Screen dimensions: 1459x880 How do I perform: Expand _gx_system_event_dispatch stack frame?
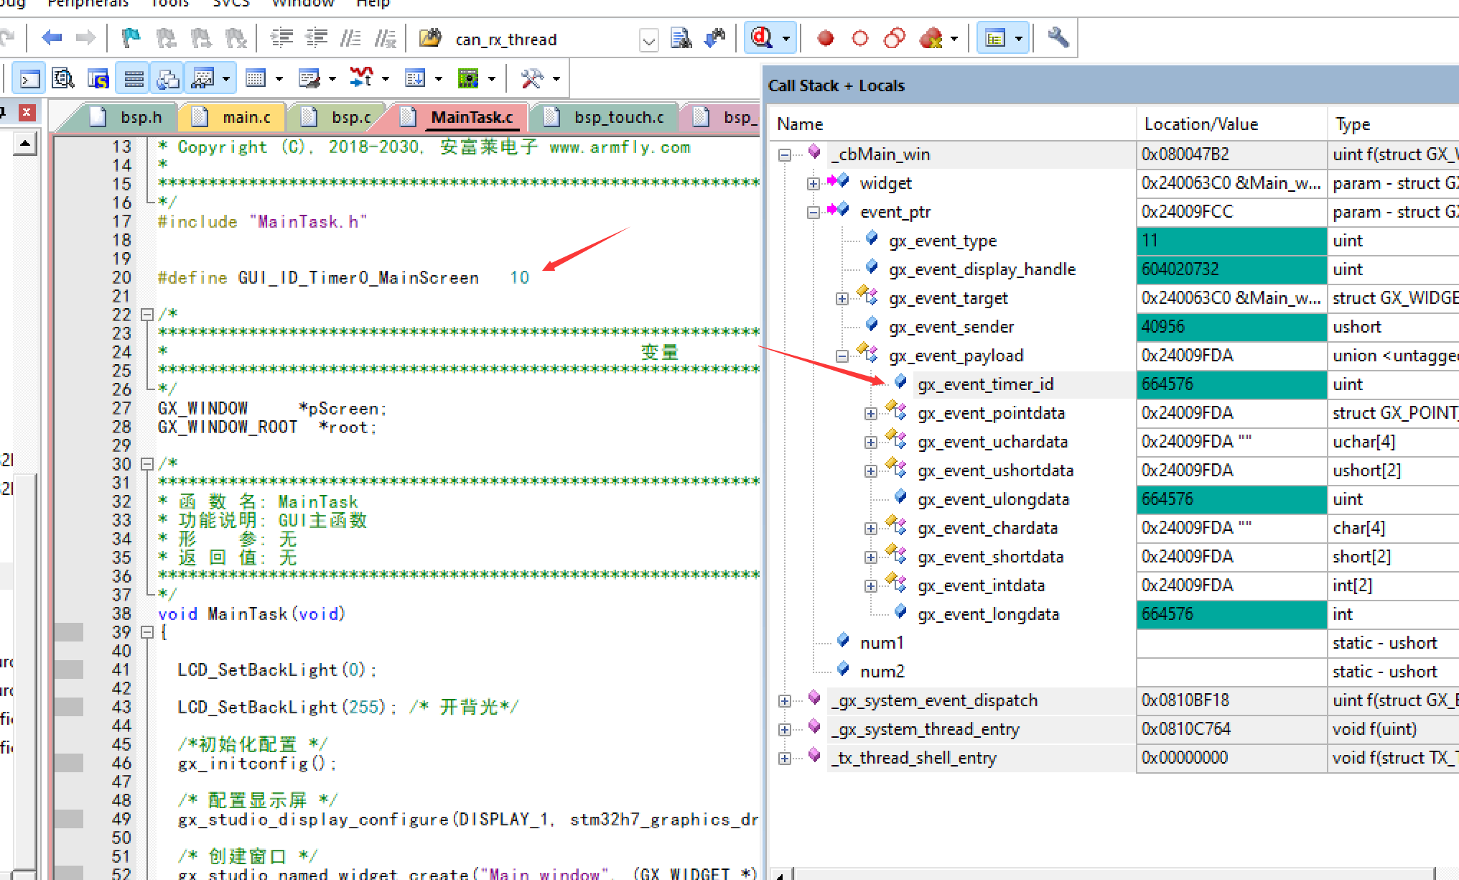pyautogui.click(x=785, y=700)
